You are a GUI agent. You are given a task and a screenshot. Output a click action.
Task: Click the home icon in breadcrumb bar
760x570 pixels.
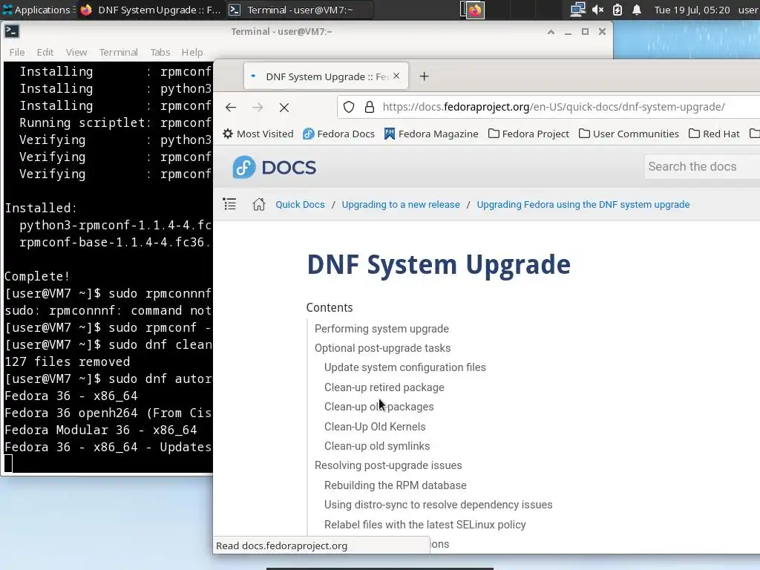pos(259,204)
